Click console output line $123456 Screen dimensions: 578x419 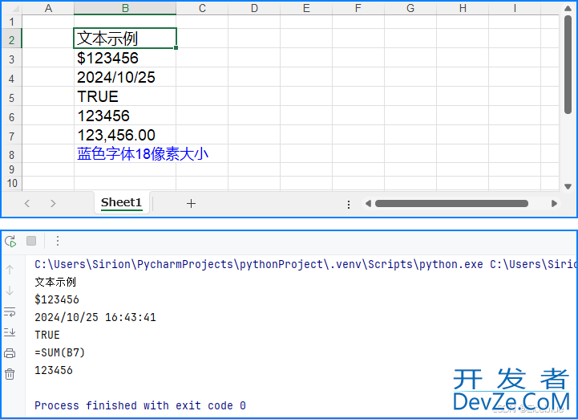[57, 299]
